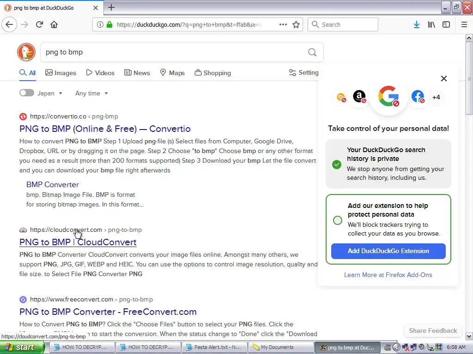Click the Share Feedback button
Screen dimensions: 473x354
433,330
